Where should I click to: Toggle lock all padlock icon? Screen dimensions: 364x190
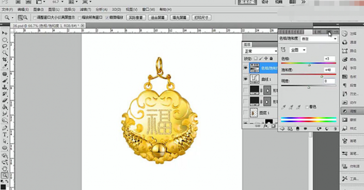pos(272,58)
